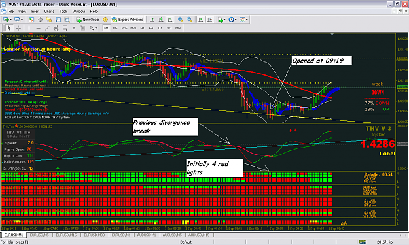This screenshot has width=409, height=245.
Task: Draw a horizontal line tool
Action: tap(38, 28)
